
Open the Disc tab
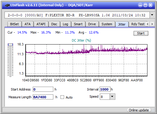[x=54, y=24]
